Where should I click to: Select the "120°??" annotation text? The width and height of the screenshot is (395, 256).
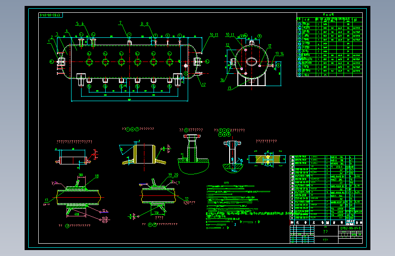pos(189,203)
